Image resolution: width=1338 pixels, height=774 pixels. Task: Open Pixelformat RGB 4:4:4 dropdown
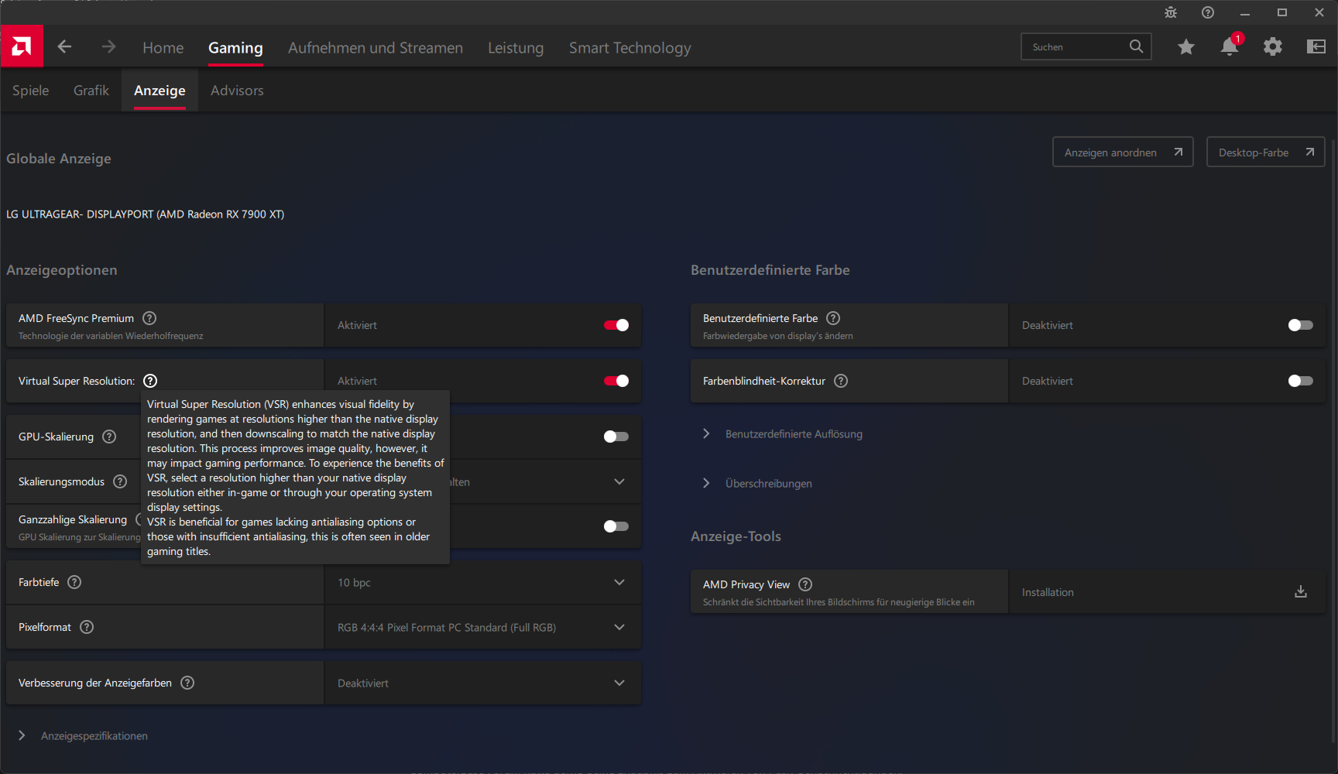482,627
